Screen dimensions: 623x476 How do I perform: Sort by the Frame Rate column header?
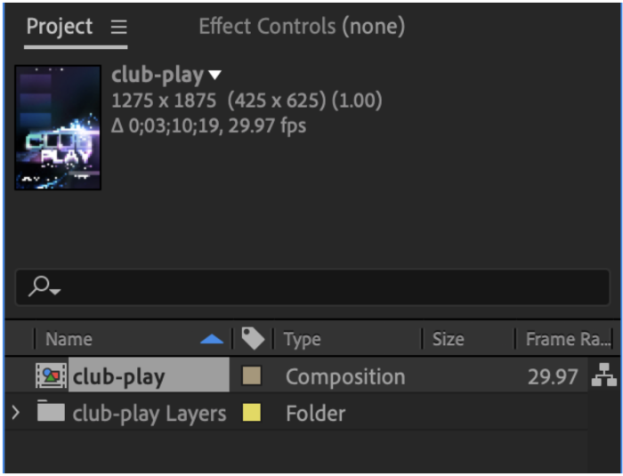click(x=568, y=339)
